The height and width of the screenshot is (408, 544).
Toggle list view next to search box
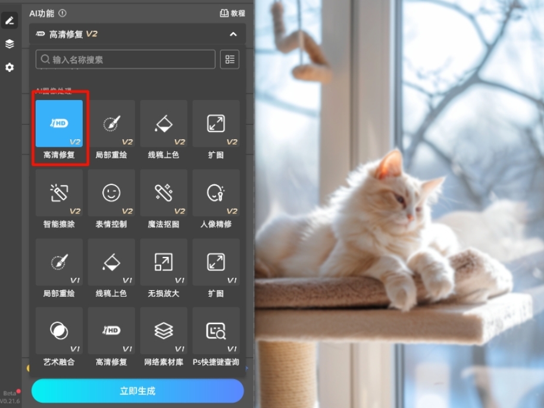coord(230,59)
